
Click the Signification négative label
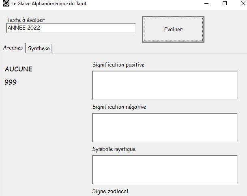[119, 107]
